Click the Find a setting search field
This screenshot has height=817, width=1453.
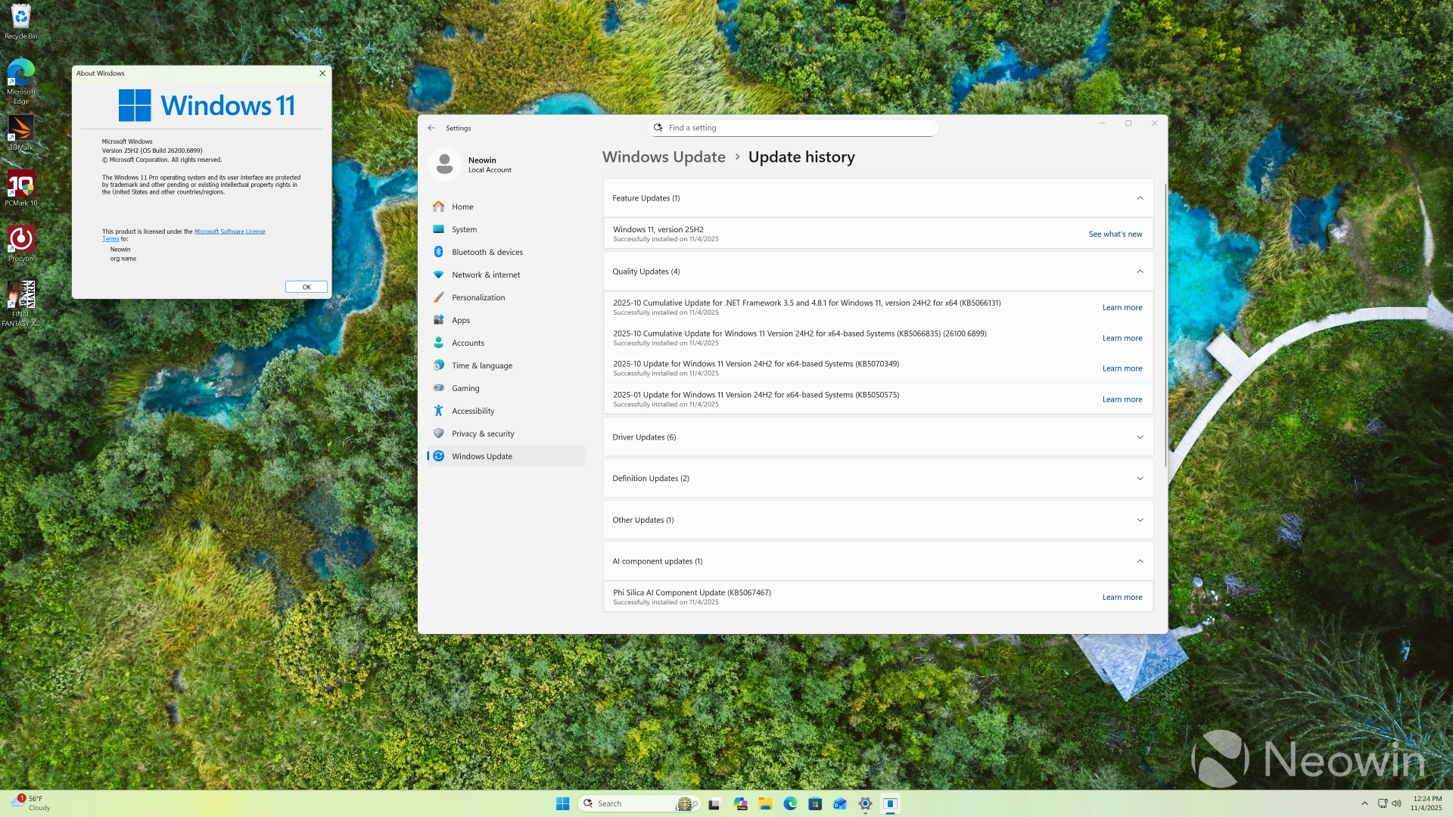[793, 128]
